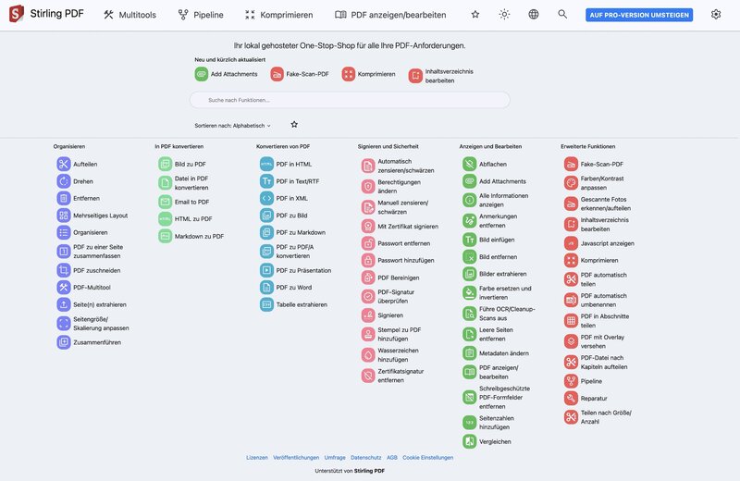Open the Reparatur tool icon
The height and width of the screenshot is (481, 740).
[572, 398]
